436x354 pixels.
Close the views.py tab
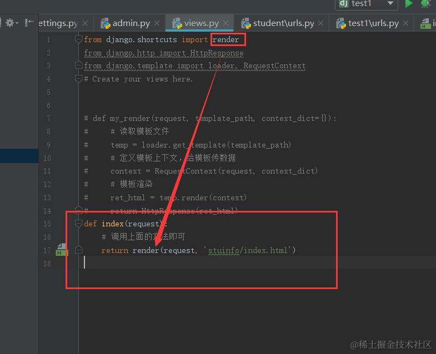226,23
